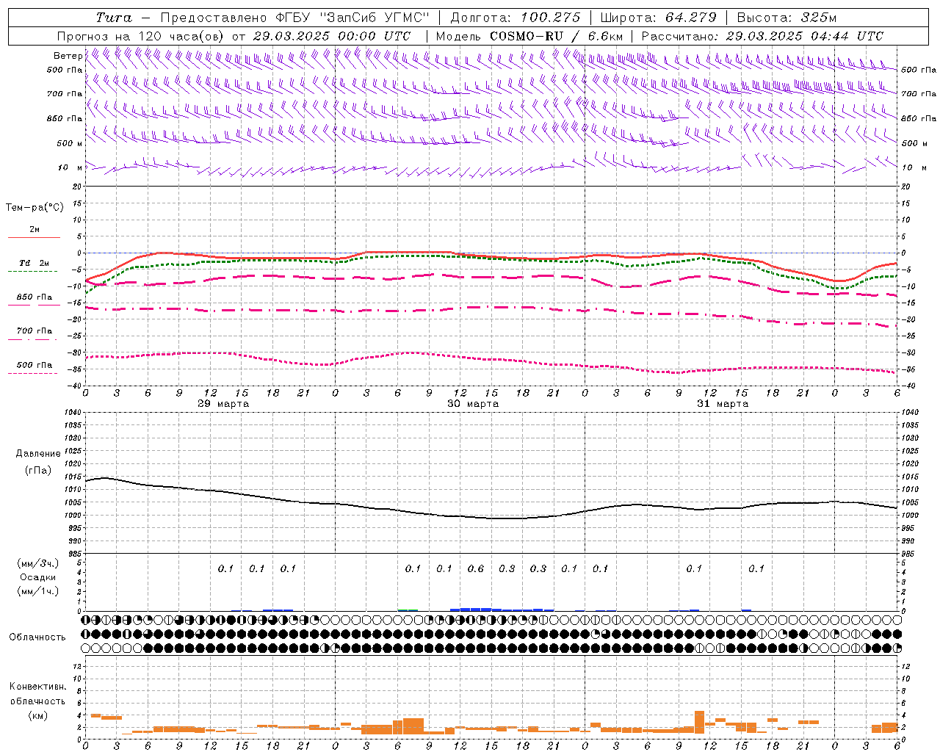Viewport: 940px width, 752px height.
Task: Click the "Конвективн." convective cloud label
Action: 37,687
